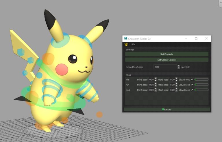Toggle Slow Blend for the idle clip
222x142 pixels.
[x=192, y=79]
